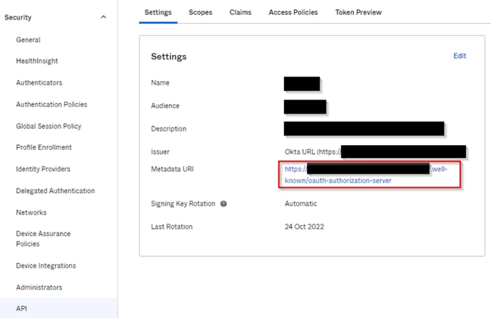Go to HealthInsight in sidebar
Image resolution: width=491 pixels, height=318 pixels.
coord(37,61)
